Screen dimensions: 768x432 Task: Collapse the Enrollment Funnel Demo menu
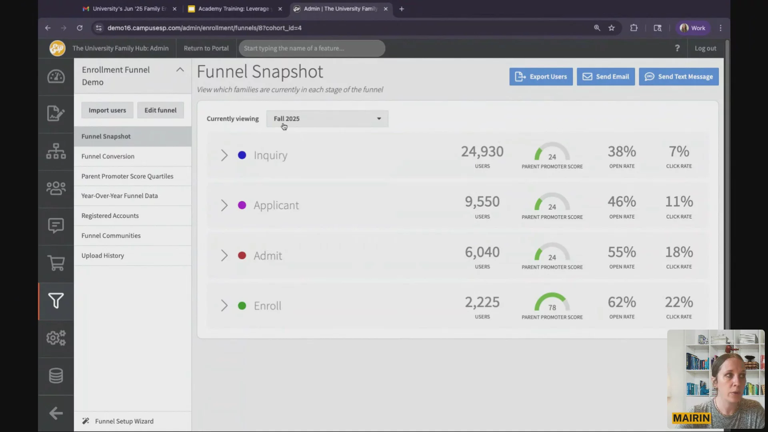(x=180, y=70)
